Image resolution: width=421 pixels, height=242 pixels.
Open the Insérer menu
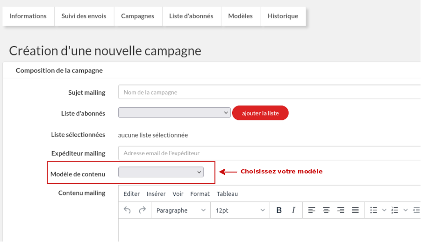(156, 194)
